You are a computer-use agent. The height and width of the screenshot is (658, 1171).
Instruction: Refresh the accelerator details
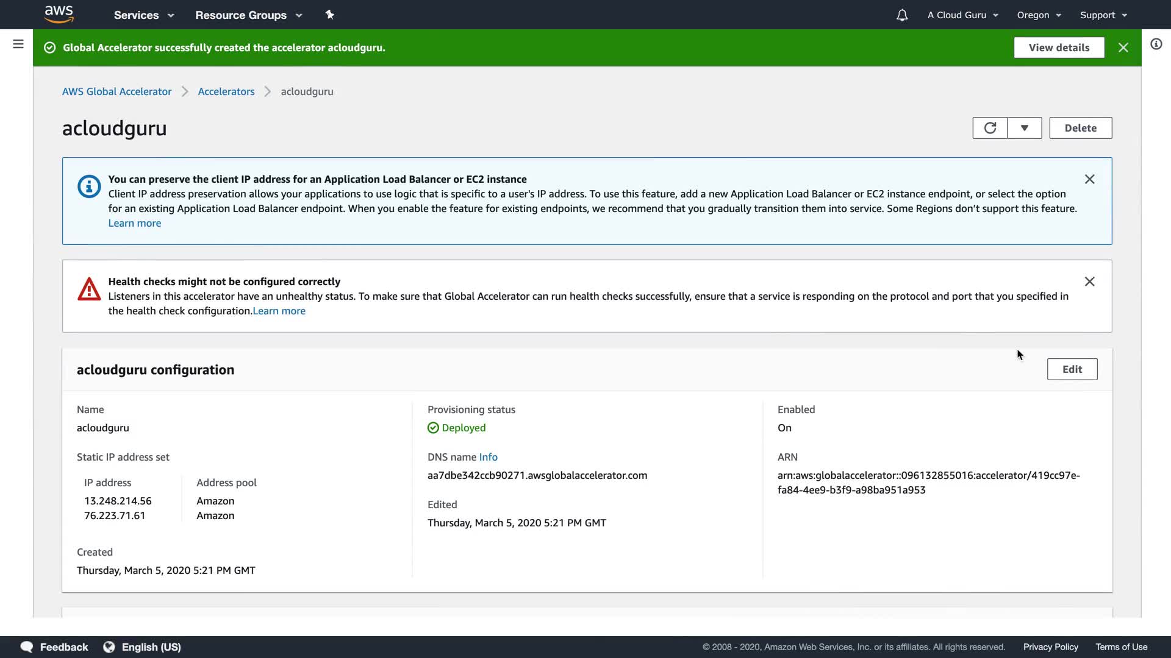coord(989,128)
